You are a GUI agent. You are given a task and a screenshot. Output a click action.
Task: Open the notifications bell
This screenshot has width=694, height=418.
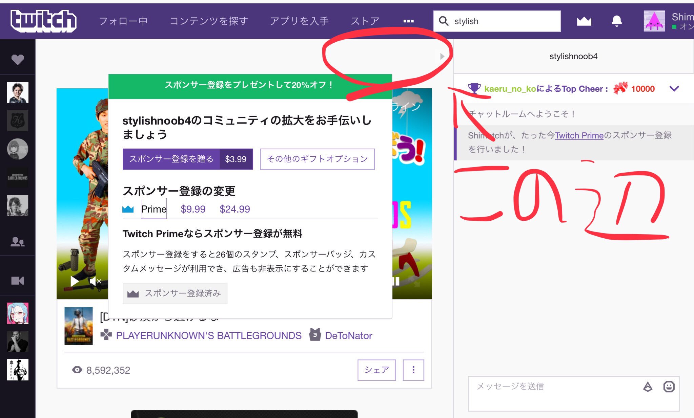pos(616,21)
